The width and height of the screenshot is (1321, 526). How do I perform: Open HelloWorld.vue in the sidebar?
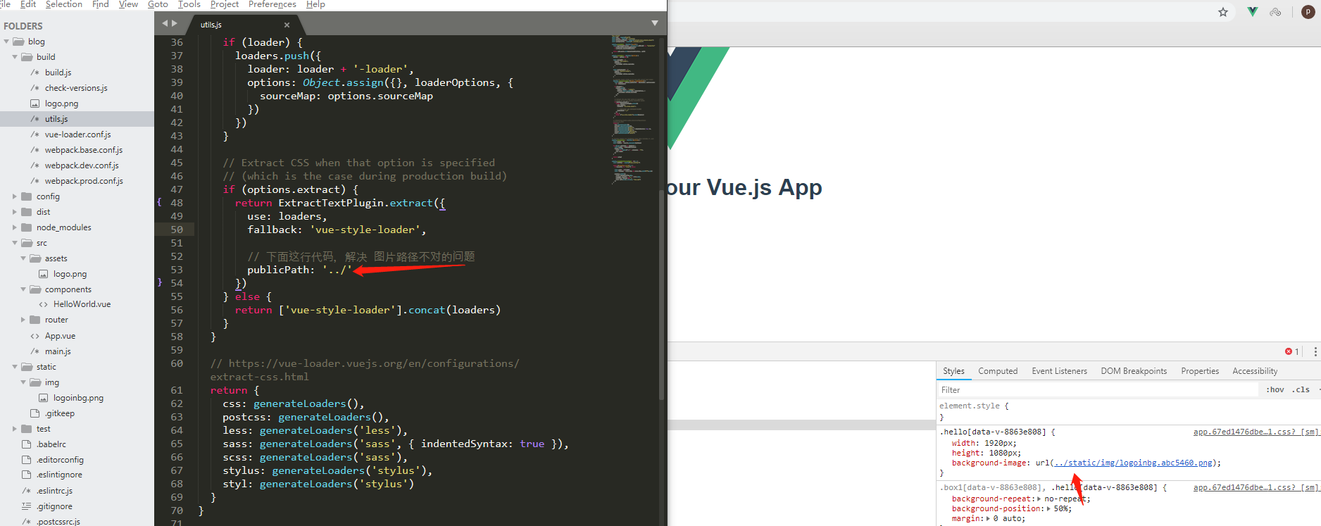[x=82, y=304]
